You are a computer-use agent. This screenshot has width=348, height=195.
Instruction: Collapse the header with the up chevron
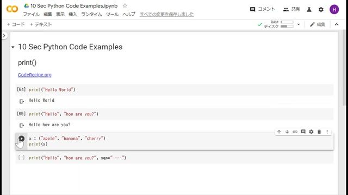[x=337, y=24]
